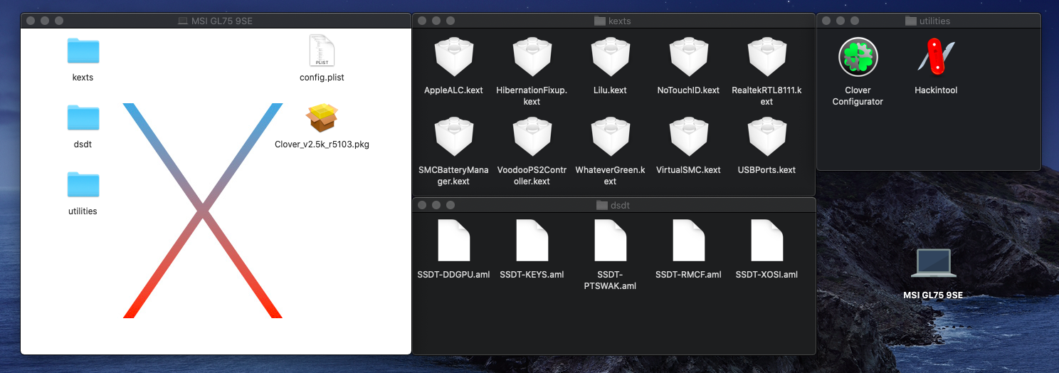Viewport: 1059px width, 373px height.
Task: Minimize the dsdt Finder window
Action: click(437, 205)
